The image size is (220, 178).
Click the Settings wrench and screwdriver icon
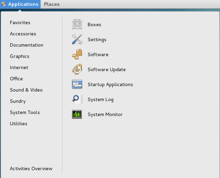tap(77, 39)
